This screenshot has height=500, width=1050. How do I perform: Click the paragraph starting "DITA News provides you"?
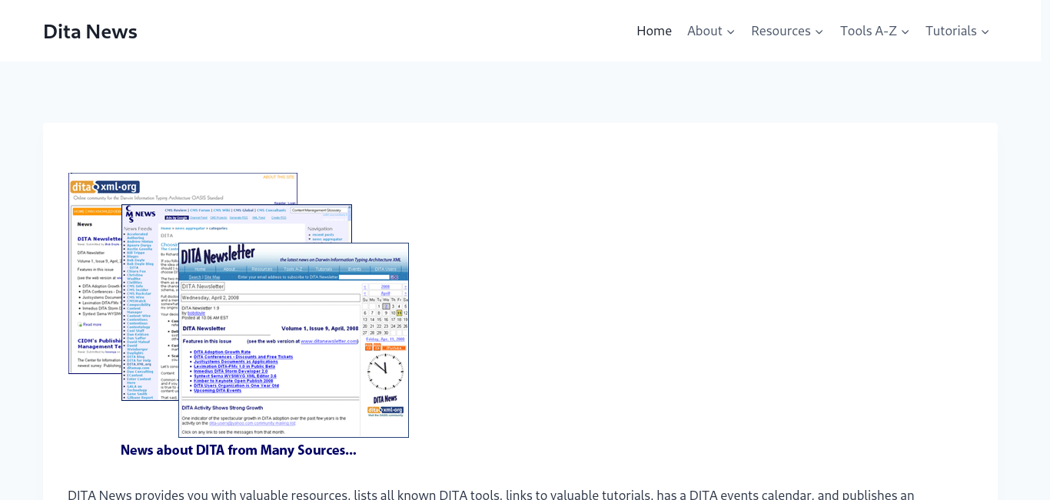coord(491,494)
